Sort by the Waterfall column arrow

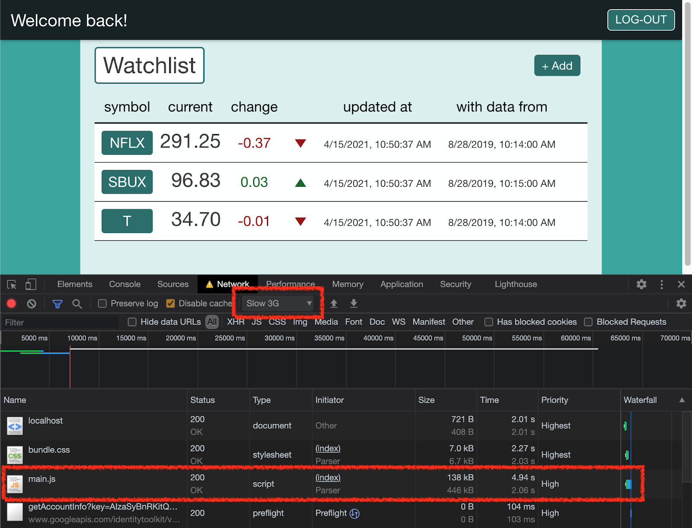[682, 400]
